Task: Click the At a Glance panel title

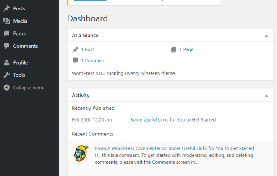Action: point(85,36)
